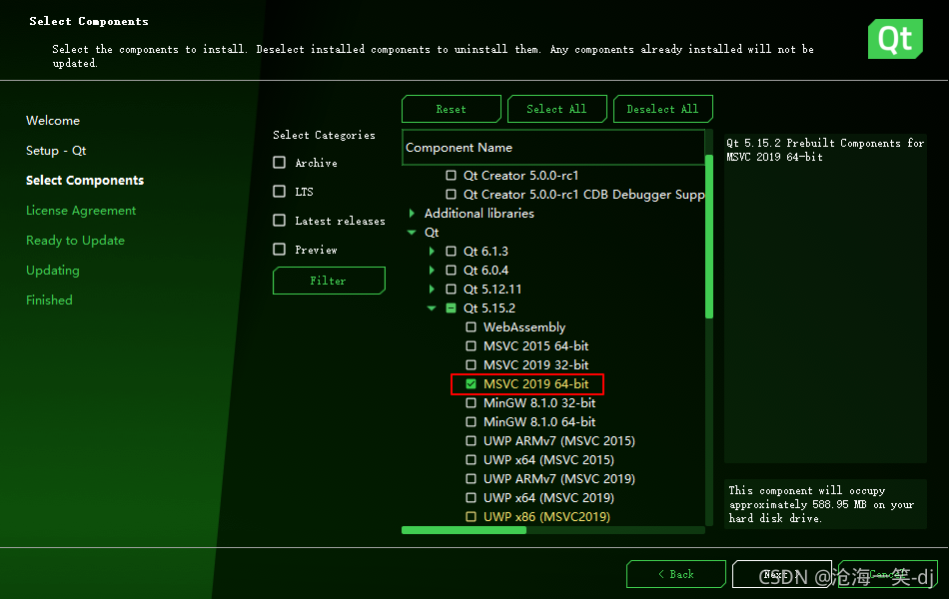
Task: Select the MSVC 2015 64-bit row text
Action: pos(535,346)
